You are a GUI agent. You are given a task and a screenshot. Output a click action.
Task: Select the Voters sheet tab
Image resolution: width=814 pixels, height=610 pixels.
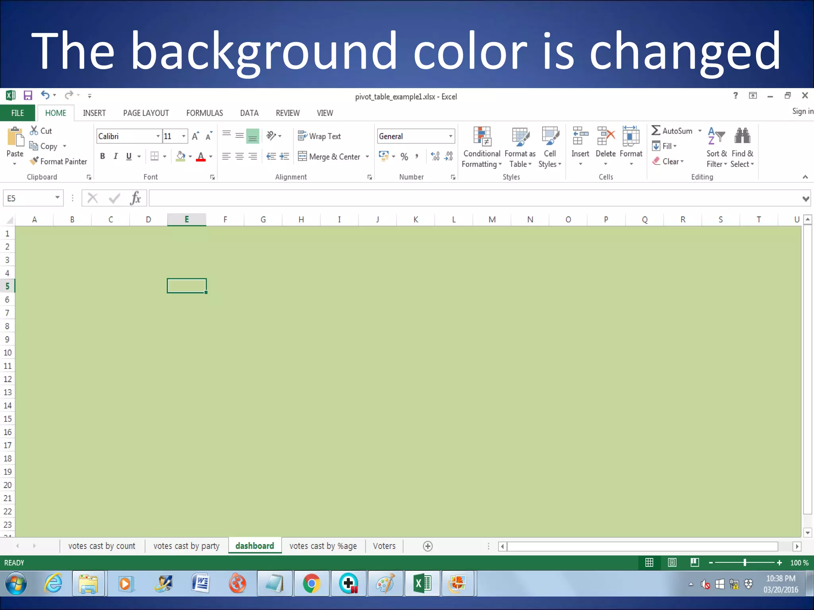384,546
